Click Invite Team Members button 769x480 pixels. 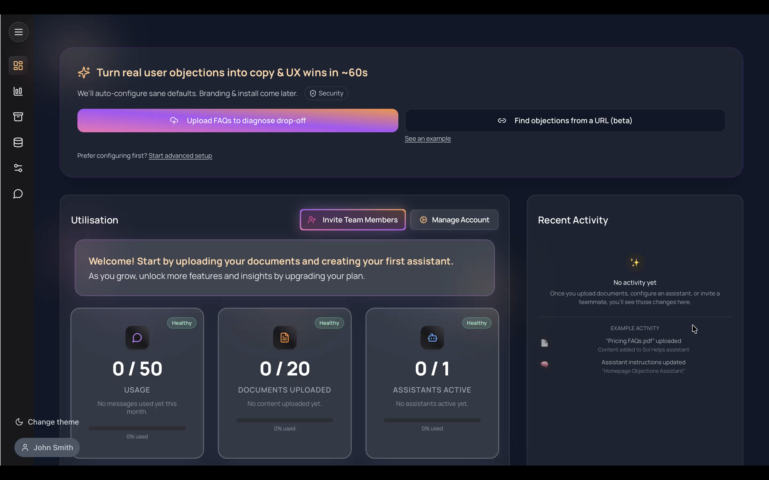point(353,220)
